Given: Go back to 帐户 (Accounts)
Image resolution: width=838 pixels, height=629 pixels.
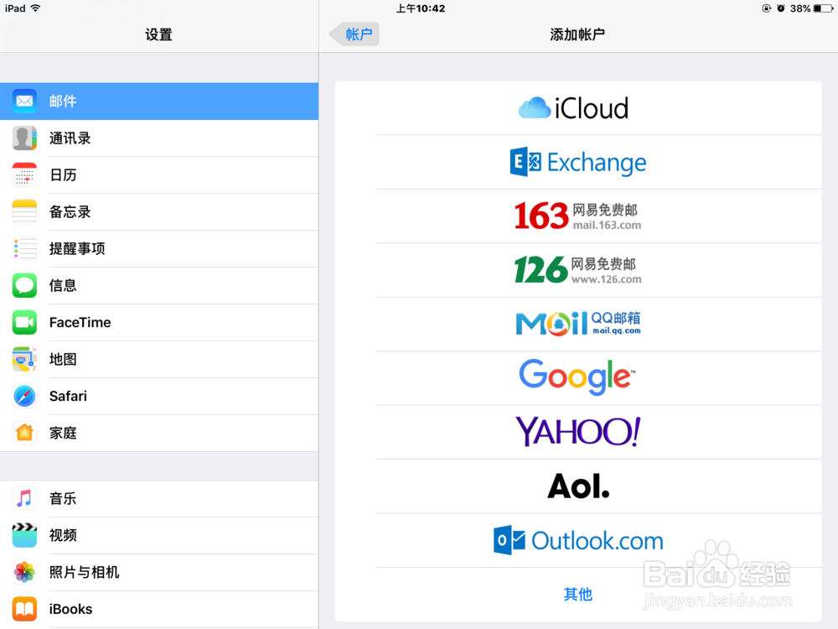Looking at the screenshot, I should coord(354,34).
